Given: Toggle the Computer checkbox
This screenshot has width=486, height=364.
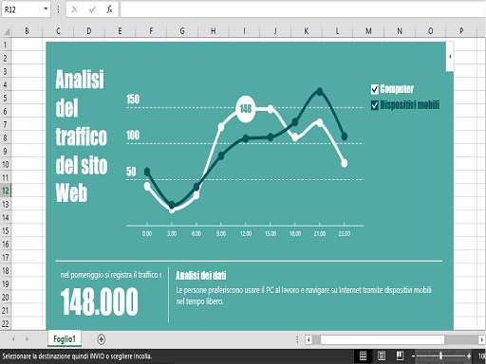Looking at the screenshot, I should click(x=375, y=89).
